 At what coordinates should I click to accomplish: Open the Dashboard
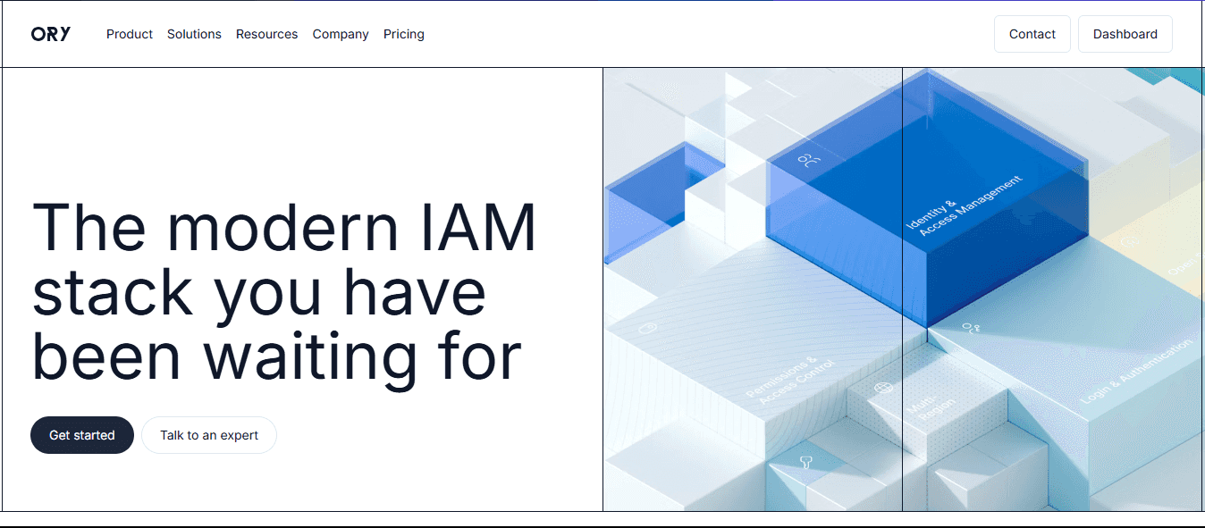(x=1125, y=34)
